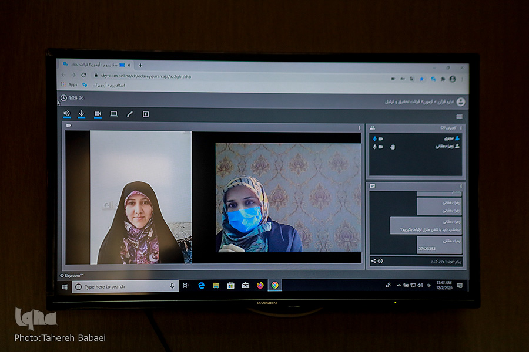Open the Skyroom layout menu icon

tap(459, 117)
